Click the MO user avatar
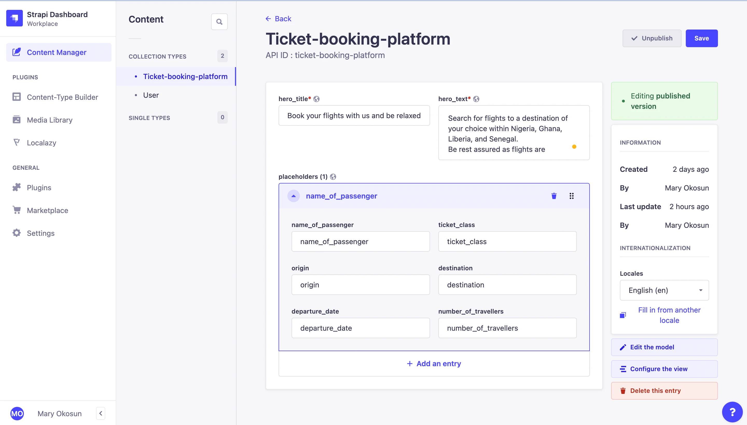 17,413
